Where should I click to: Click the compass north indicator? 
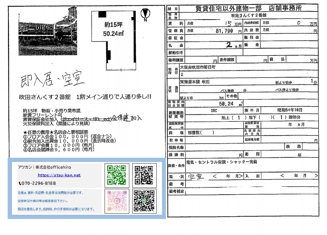(x=145, y=12)
